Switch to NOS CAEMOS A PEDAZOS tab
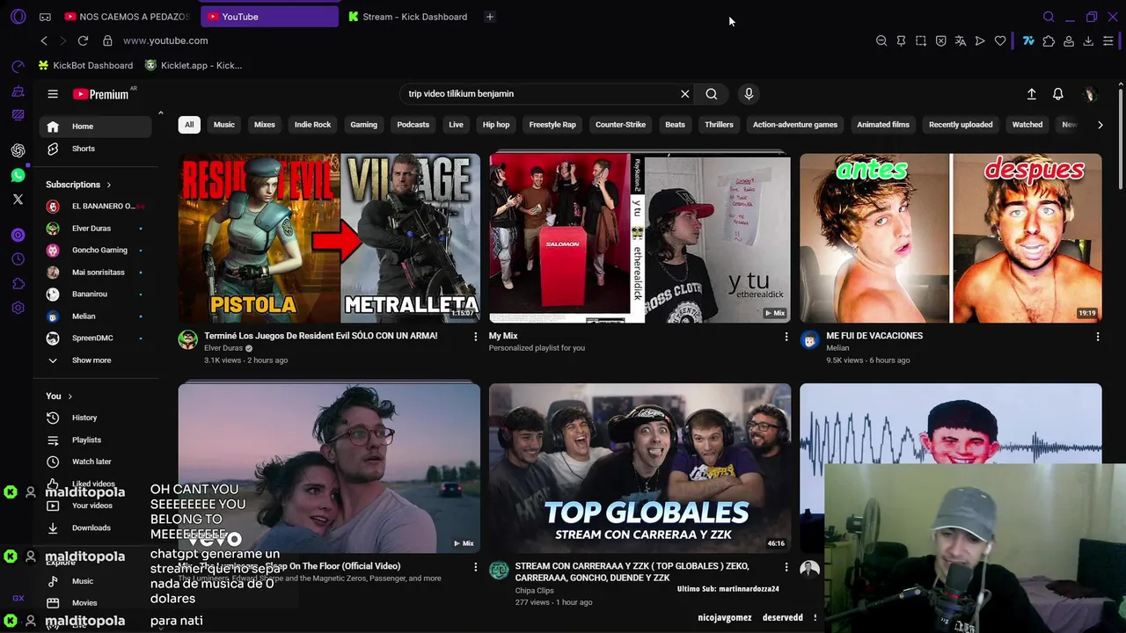This screenshot has width=1126, height=633. point(128,17)
